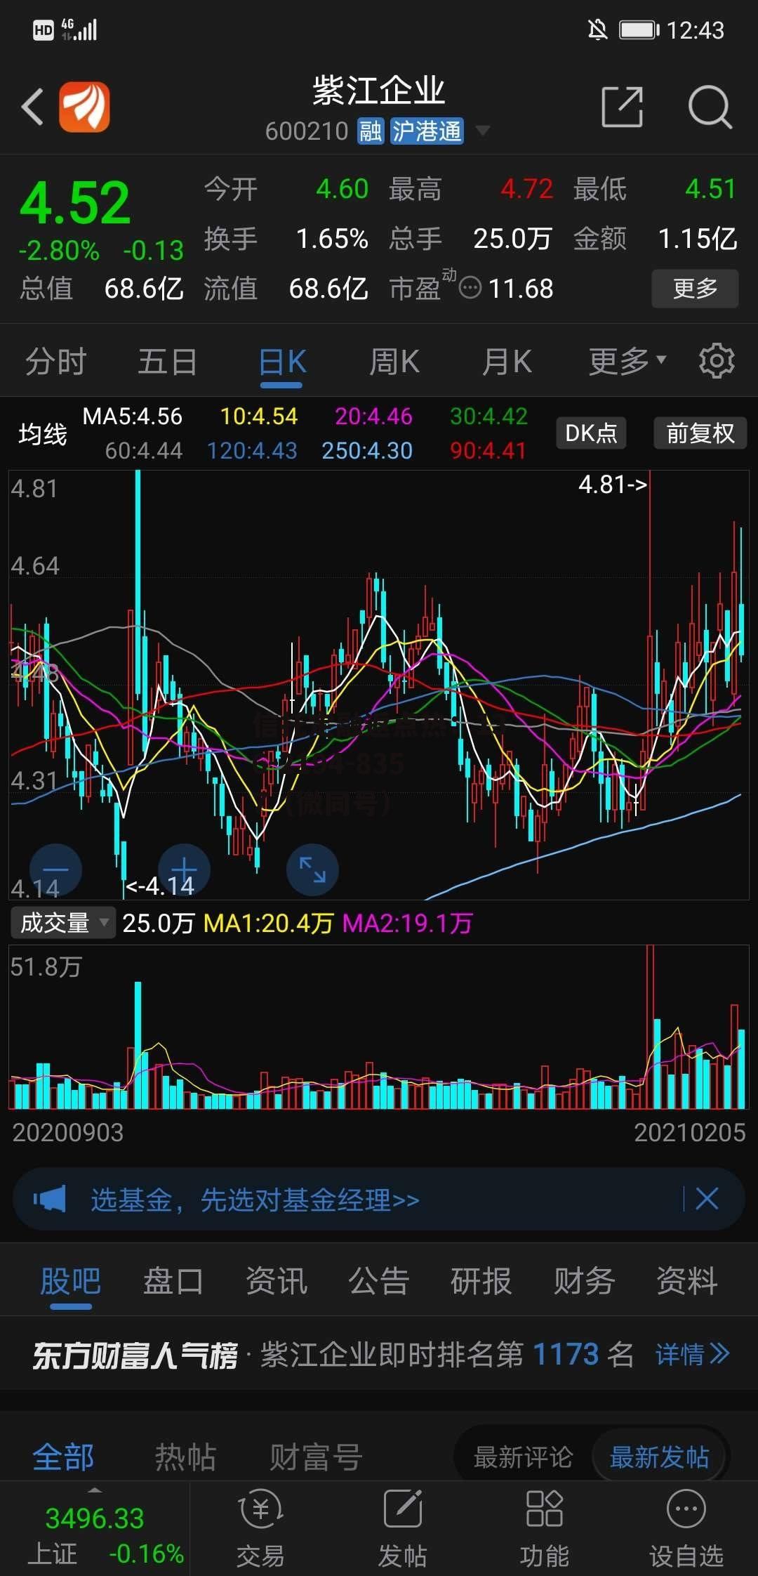The width and height of the screenshot is (758, 1576).
Task: Open the 财务 tab
Action: [x=584, y=1281]
